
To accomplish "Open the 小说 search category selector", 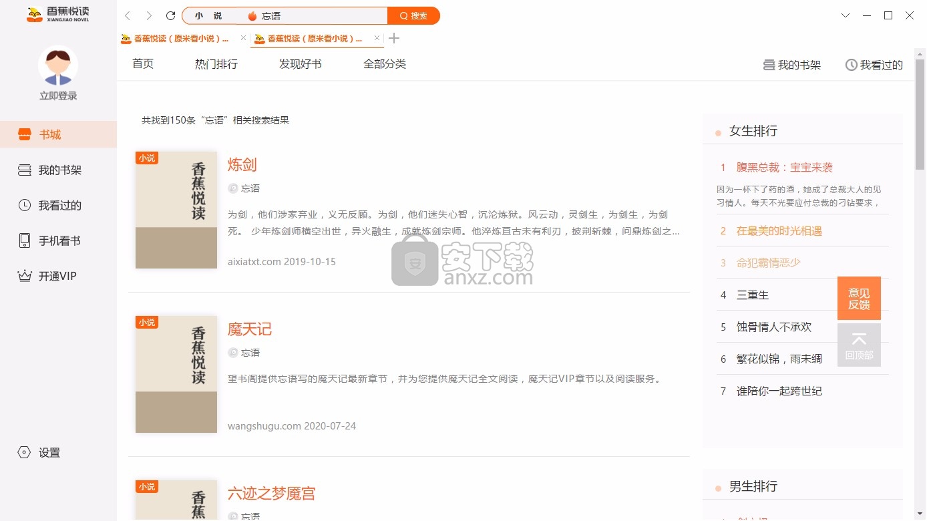I will tap(208, 15).
